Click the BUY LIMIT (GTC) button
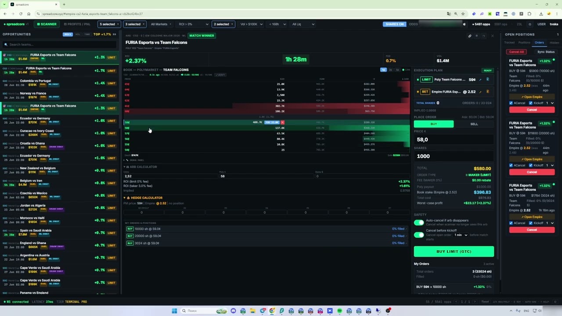This screenshot has height=316, width=562. (x=454, y=251)
